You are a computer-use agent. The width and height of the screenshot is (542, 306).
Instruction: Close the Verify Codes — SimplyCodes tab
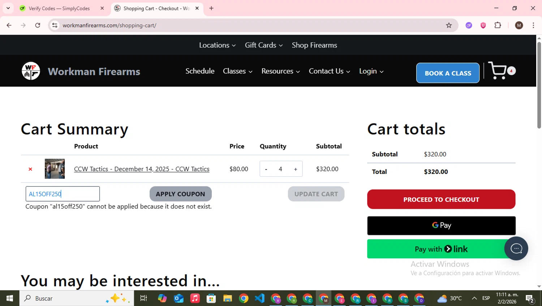[102, 8]
